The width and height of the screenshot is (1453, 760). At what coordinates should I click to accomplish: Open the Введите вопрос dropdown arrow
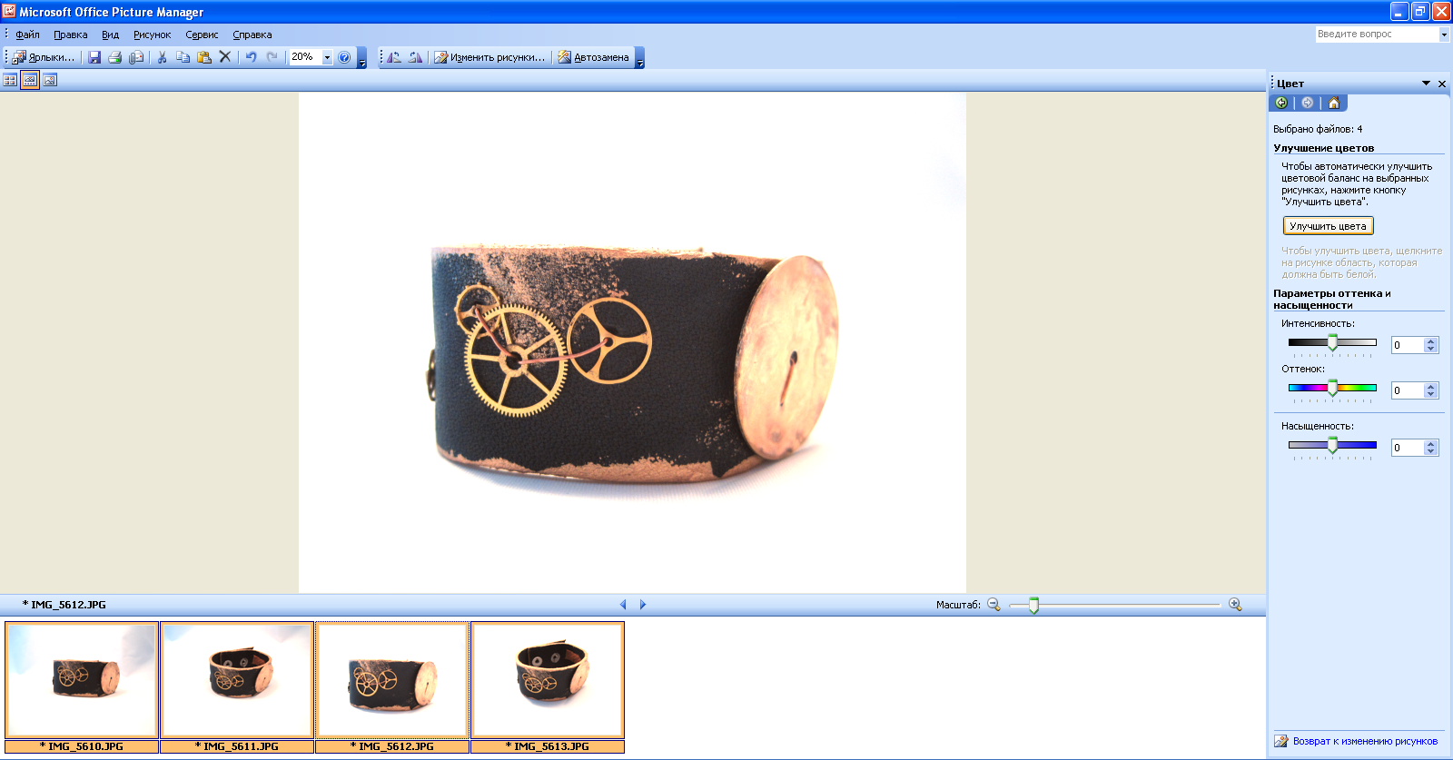click(1444, 35)
